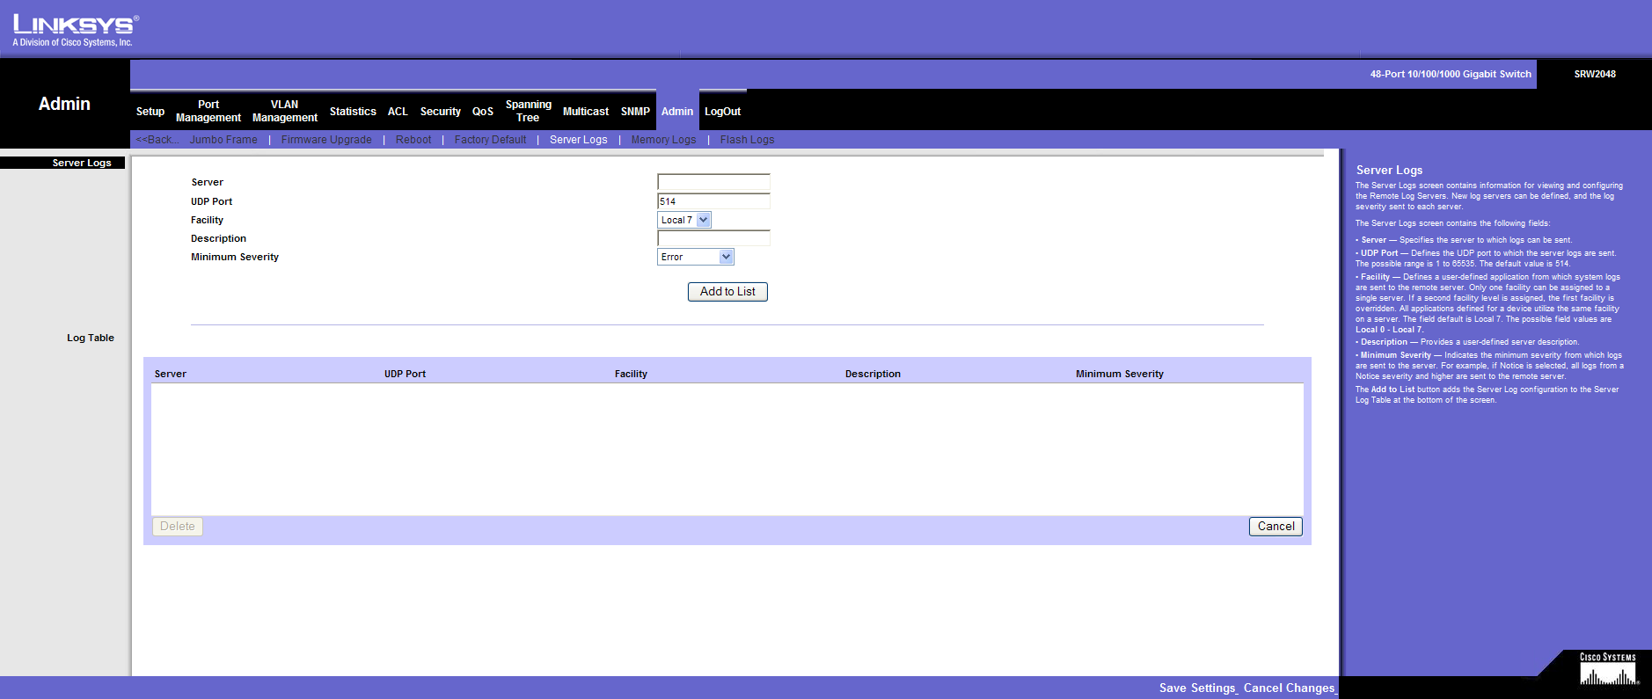This screenshot has width=1652, height=699.
Task: Navigate to Firmware Upgrade page
Action: tap(326, 140)
